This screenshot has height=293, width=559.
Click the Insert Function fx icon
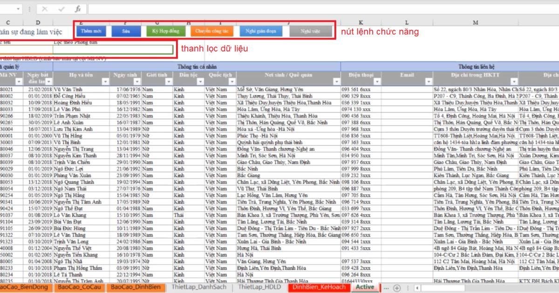77,8
